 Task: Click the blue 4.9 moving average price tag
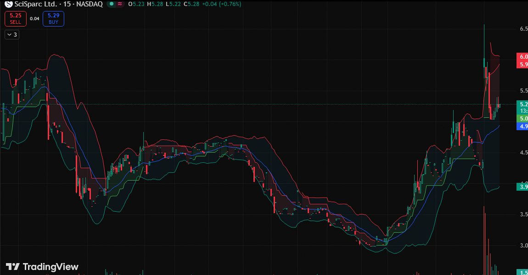[x=522, y=126]
